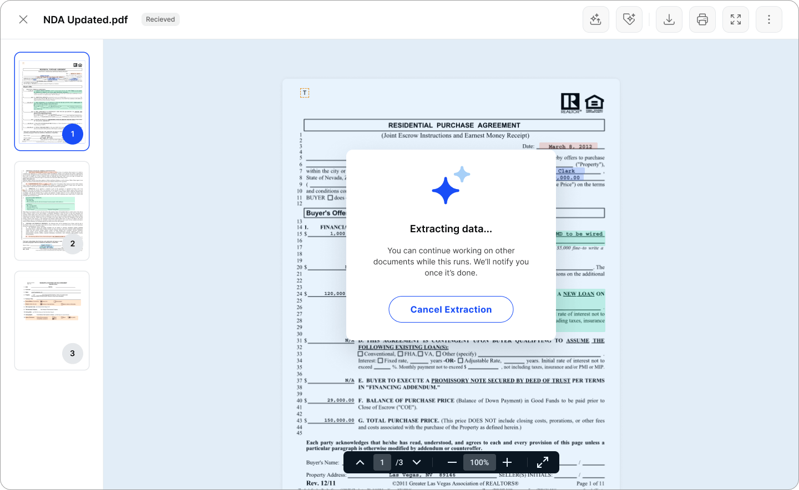Download the NDA Updated.pdf file

[669, 19]
